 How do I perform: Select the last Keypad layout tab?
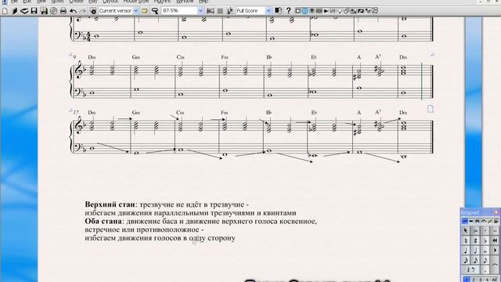pos(496,221)
